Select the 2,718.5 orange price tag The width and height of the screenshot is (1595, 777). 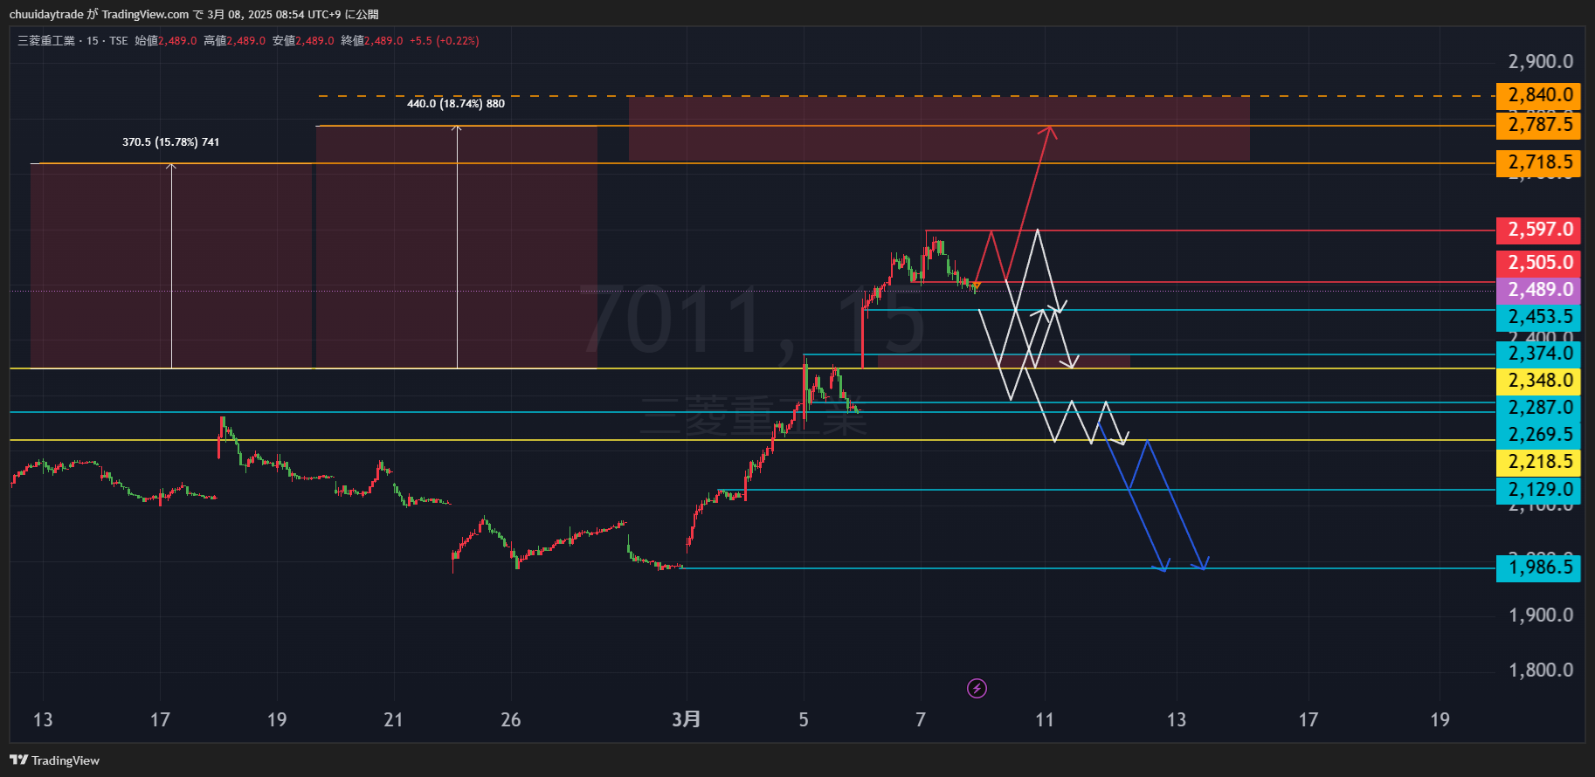[1539, 162]
